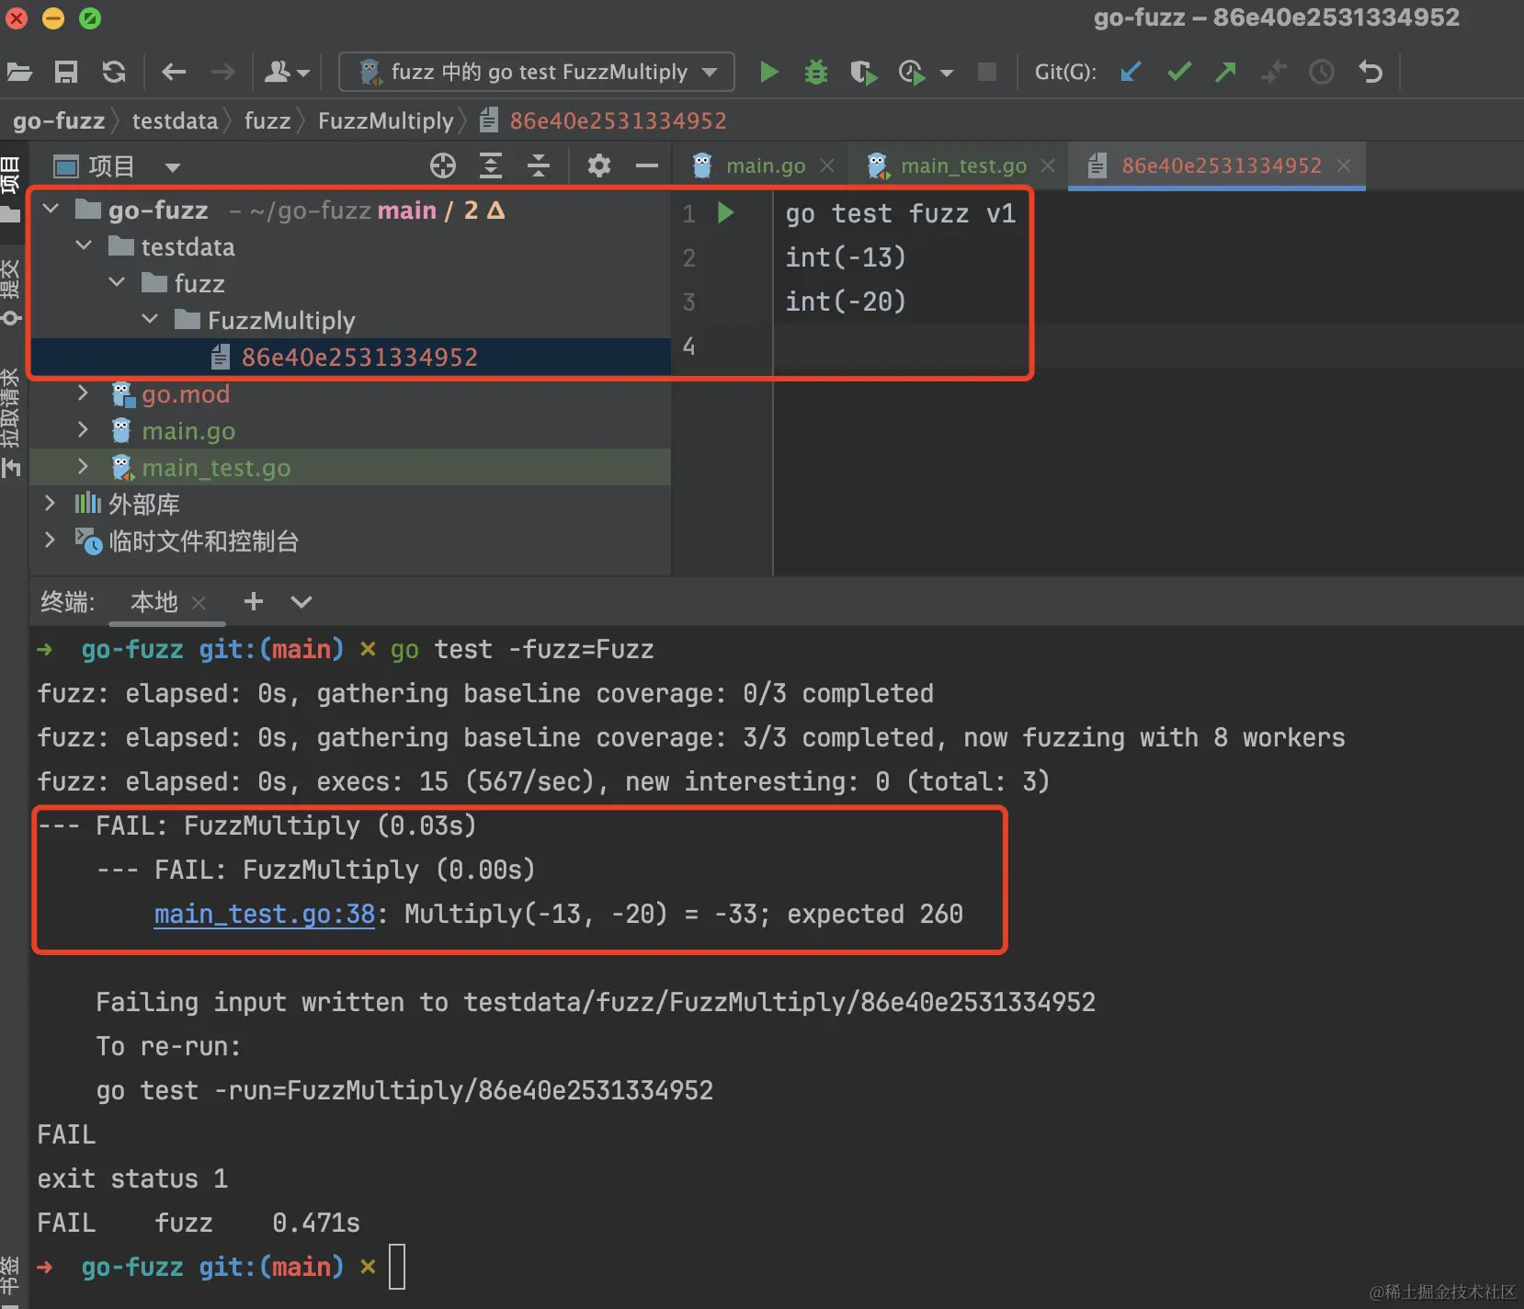Start debugging with the bug icon
The height and width of the screenshot is (1309, 1524).
tap(816, 72)
